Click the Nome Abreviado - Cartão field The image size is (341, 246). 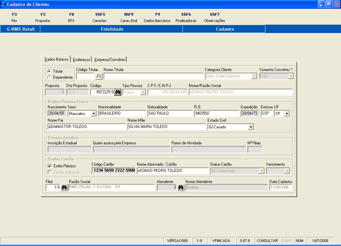point(172,171)
